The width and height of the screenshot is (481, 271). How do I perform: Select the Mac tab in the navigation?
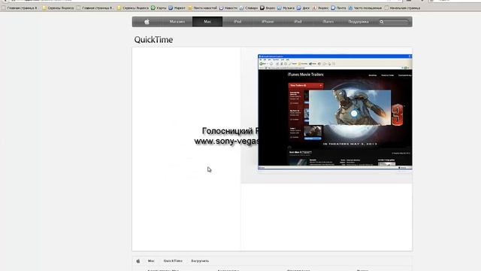[207, 22]
